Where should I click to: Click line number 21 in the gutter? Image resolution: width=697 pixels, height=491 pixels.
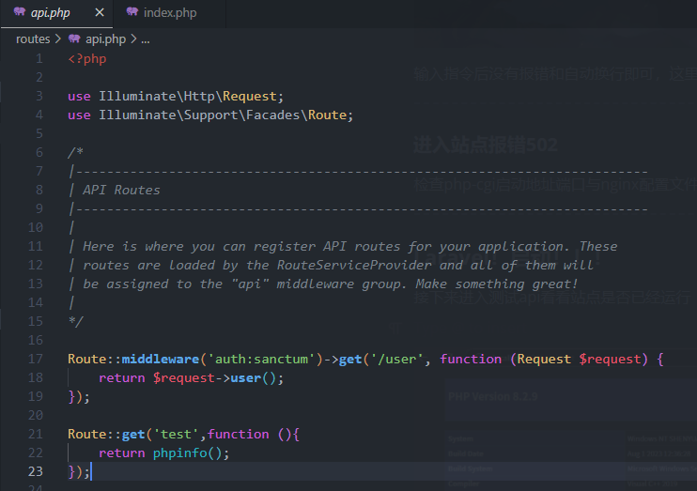(x=36, y=434)
